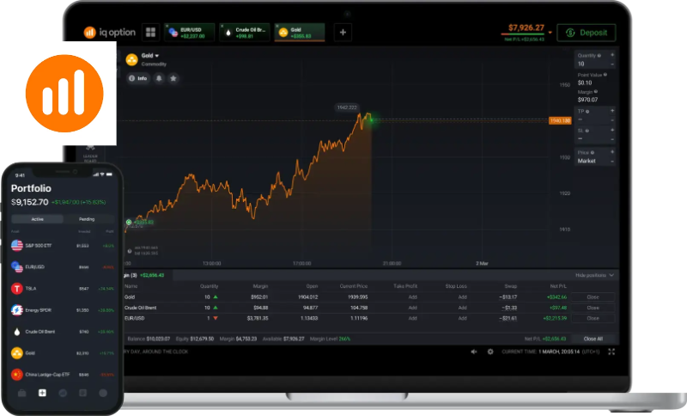Decrease Quantity with minus stepper

coord(612,64)
